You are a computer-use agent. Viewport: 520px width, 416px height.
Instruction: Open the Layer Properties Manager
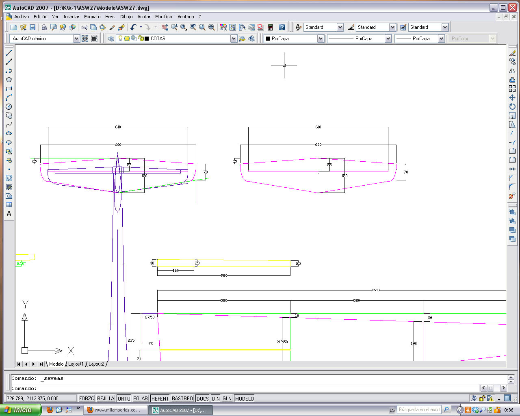click(x=110, y=39)
